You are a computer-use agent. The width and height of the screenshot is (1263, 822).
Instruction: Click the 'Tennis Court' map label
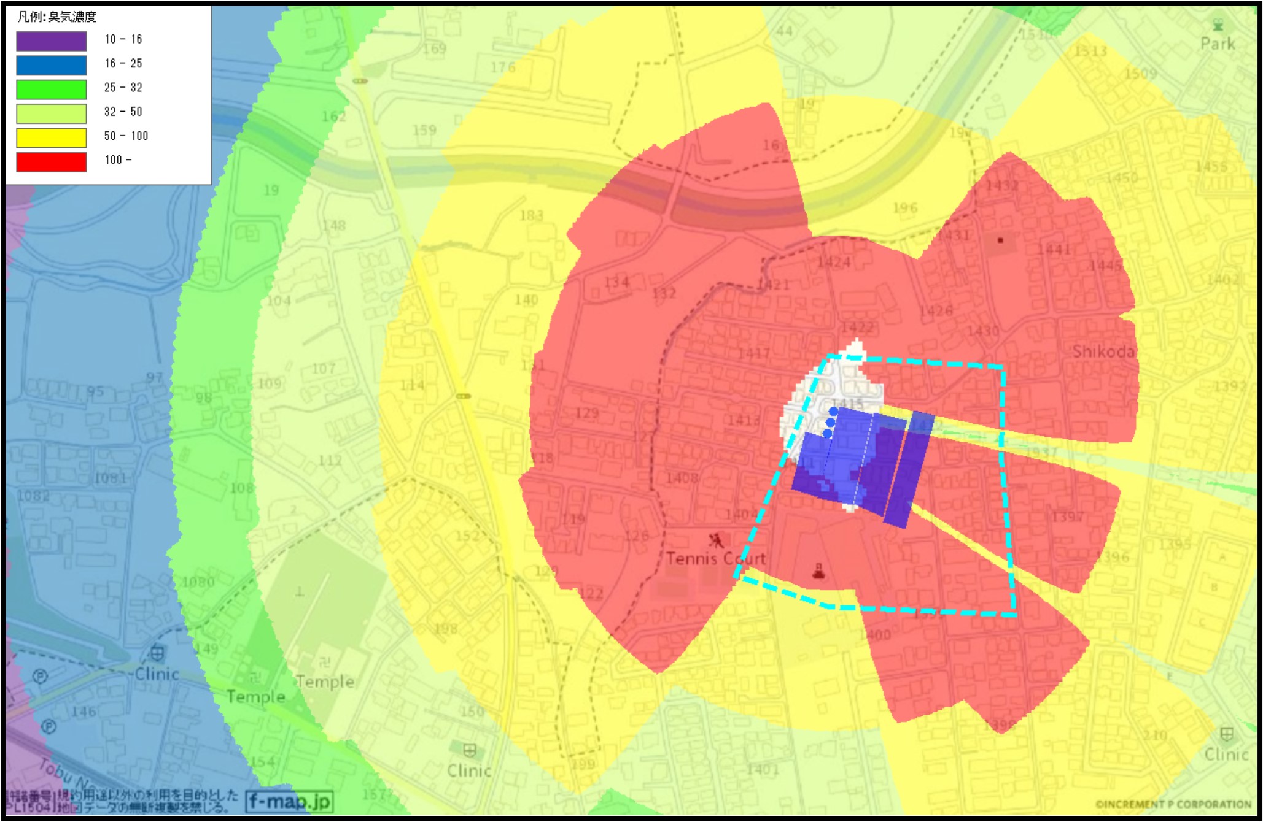pyautogui.click(x=716, y=558)
